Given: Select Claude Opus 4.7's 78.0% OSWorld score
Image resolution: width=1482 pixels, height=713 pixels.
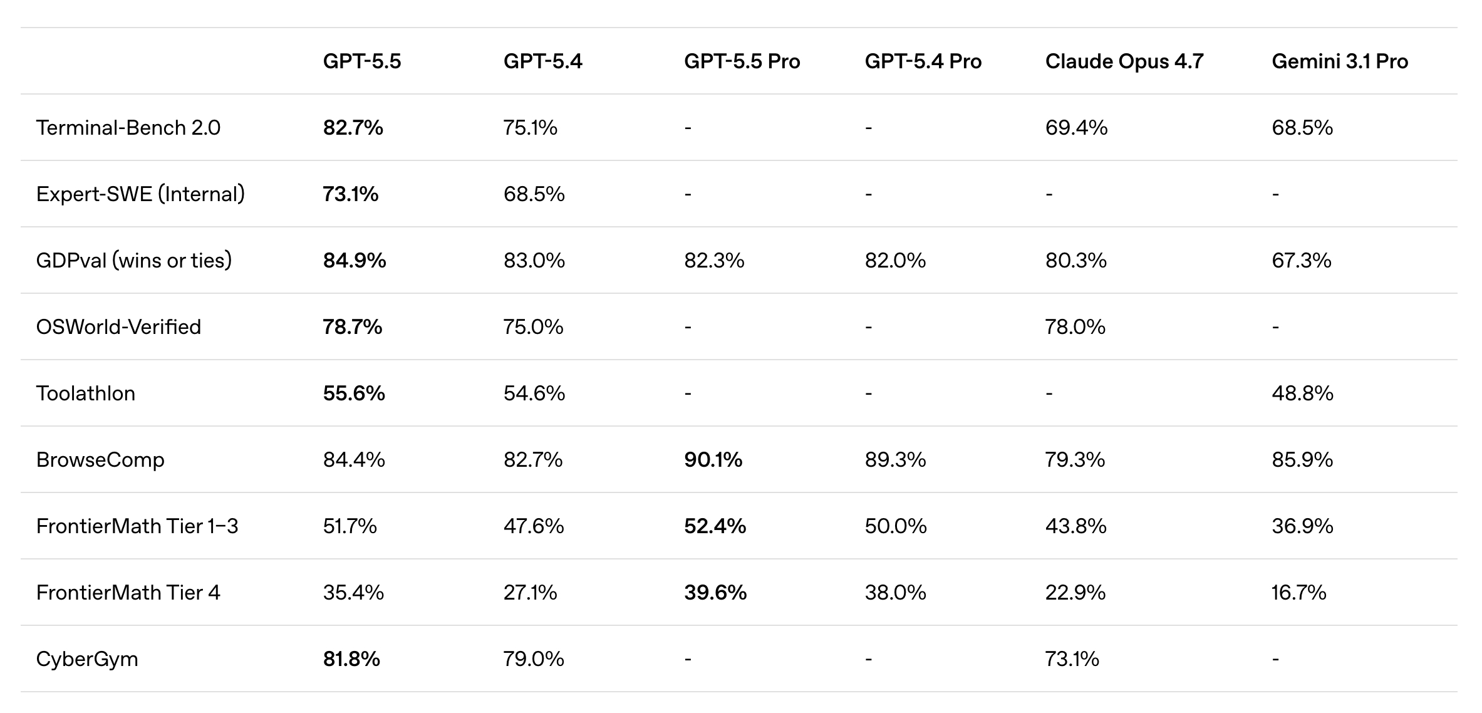Looking at the screenshot, I should (1075, 327).
